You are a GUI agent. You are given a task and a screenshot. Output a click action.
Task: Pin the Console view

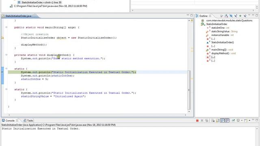click(233, 121)
